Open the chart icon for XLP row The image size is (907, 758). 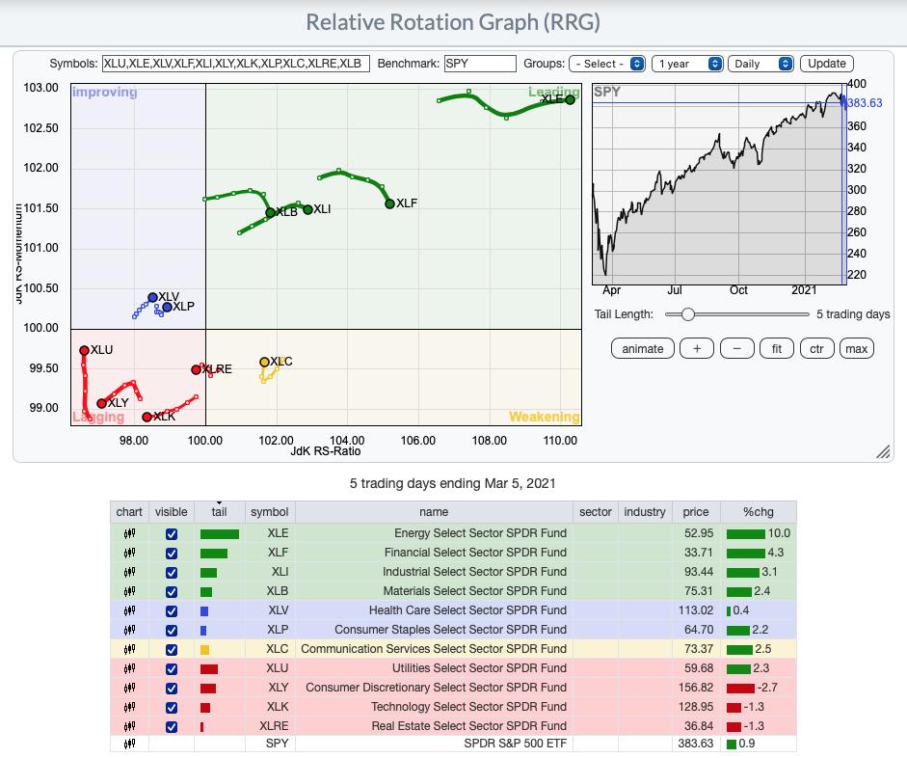tap(129, 630)
